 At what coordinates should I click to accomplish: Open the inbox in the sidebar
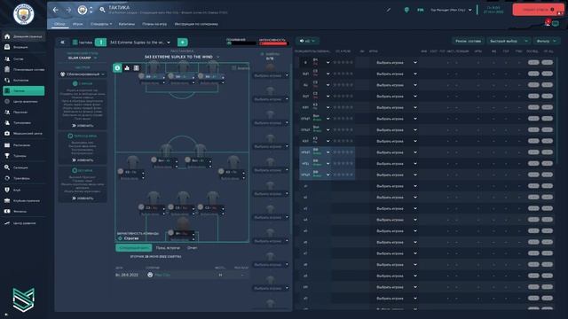pyautogui.click(x=24, y=47)
